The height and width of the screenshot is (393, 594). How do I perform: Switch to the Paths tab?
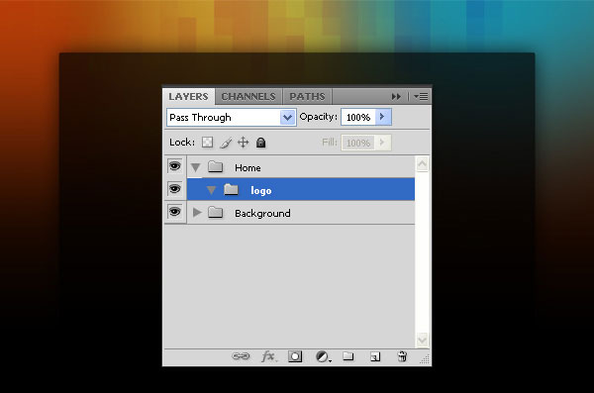[307, 97]
